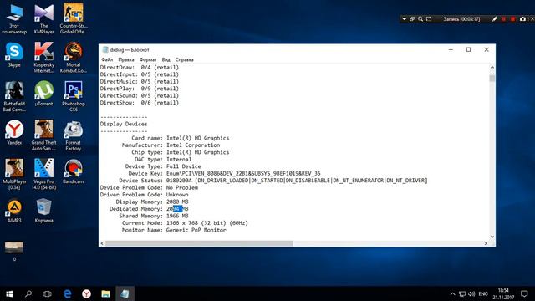Screen dimensions: 535x301
Task: Select Vegas Pro 14.0 desktop icon
Action: (44, 175)
